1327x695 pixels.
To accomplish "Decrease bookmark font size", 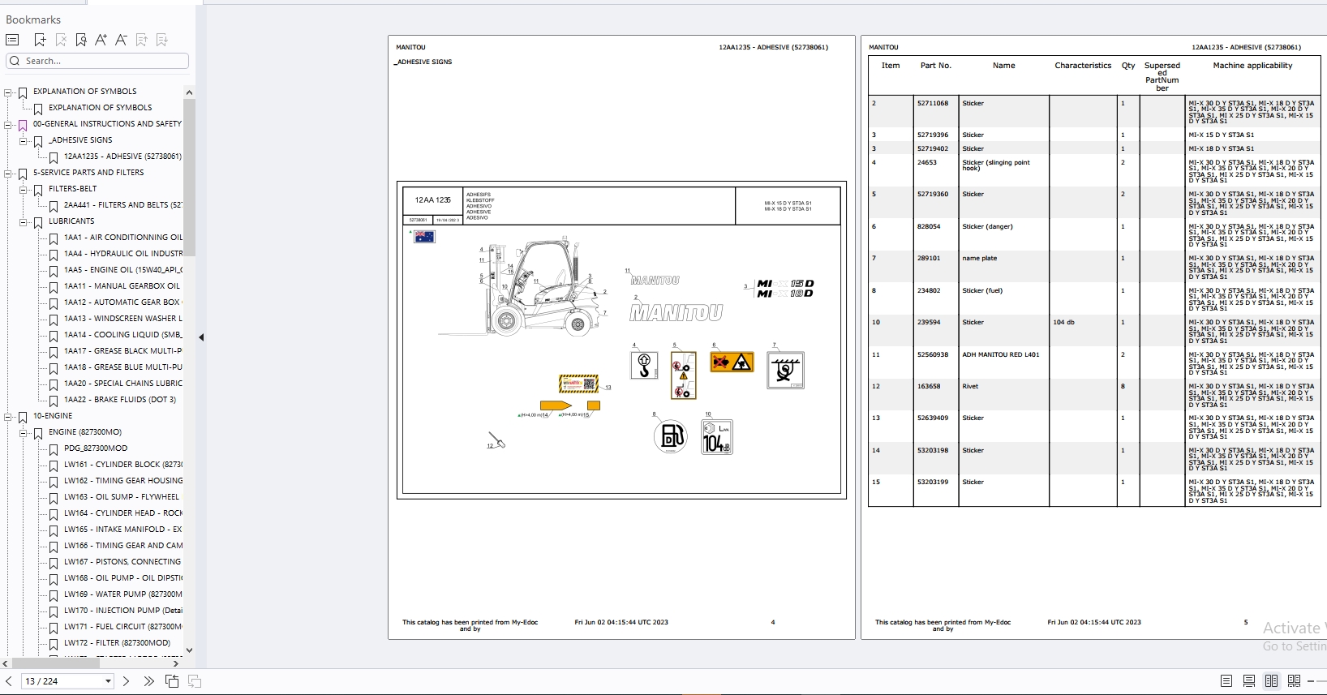I will (121, 40).
